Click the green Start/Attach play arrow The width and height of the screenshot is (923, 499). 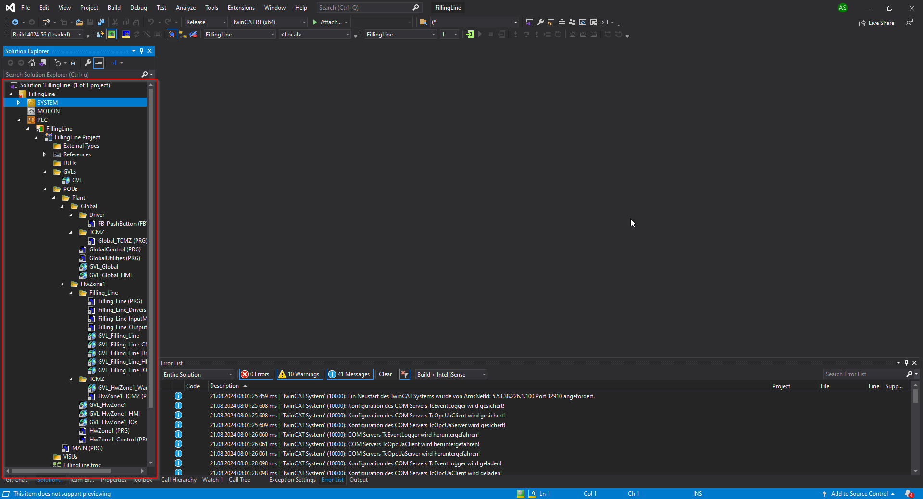(x=315, y=22)
